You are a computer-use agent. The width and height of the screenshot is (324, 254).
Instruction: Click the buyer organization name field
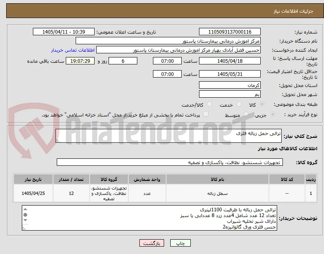pos(168,41)
